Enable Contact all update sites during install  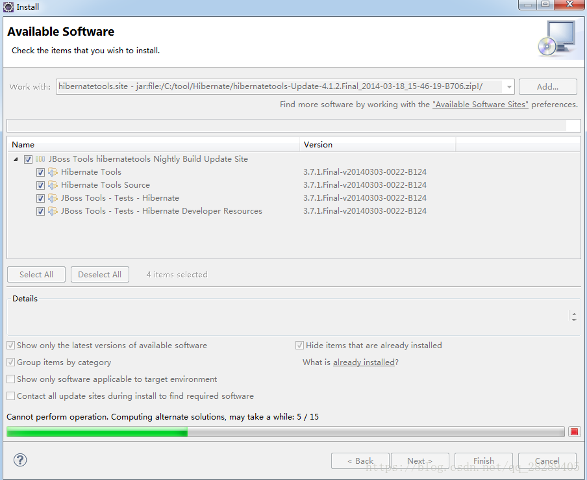point(11,396)
